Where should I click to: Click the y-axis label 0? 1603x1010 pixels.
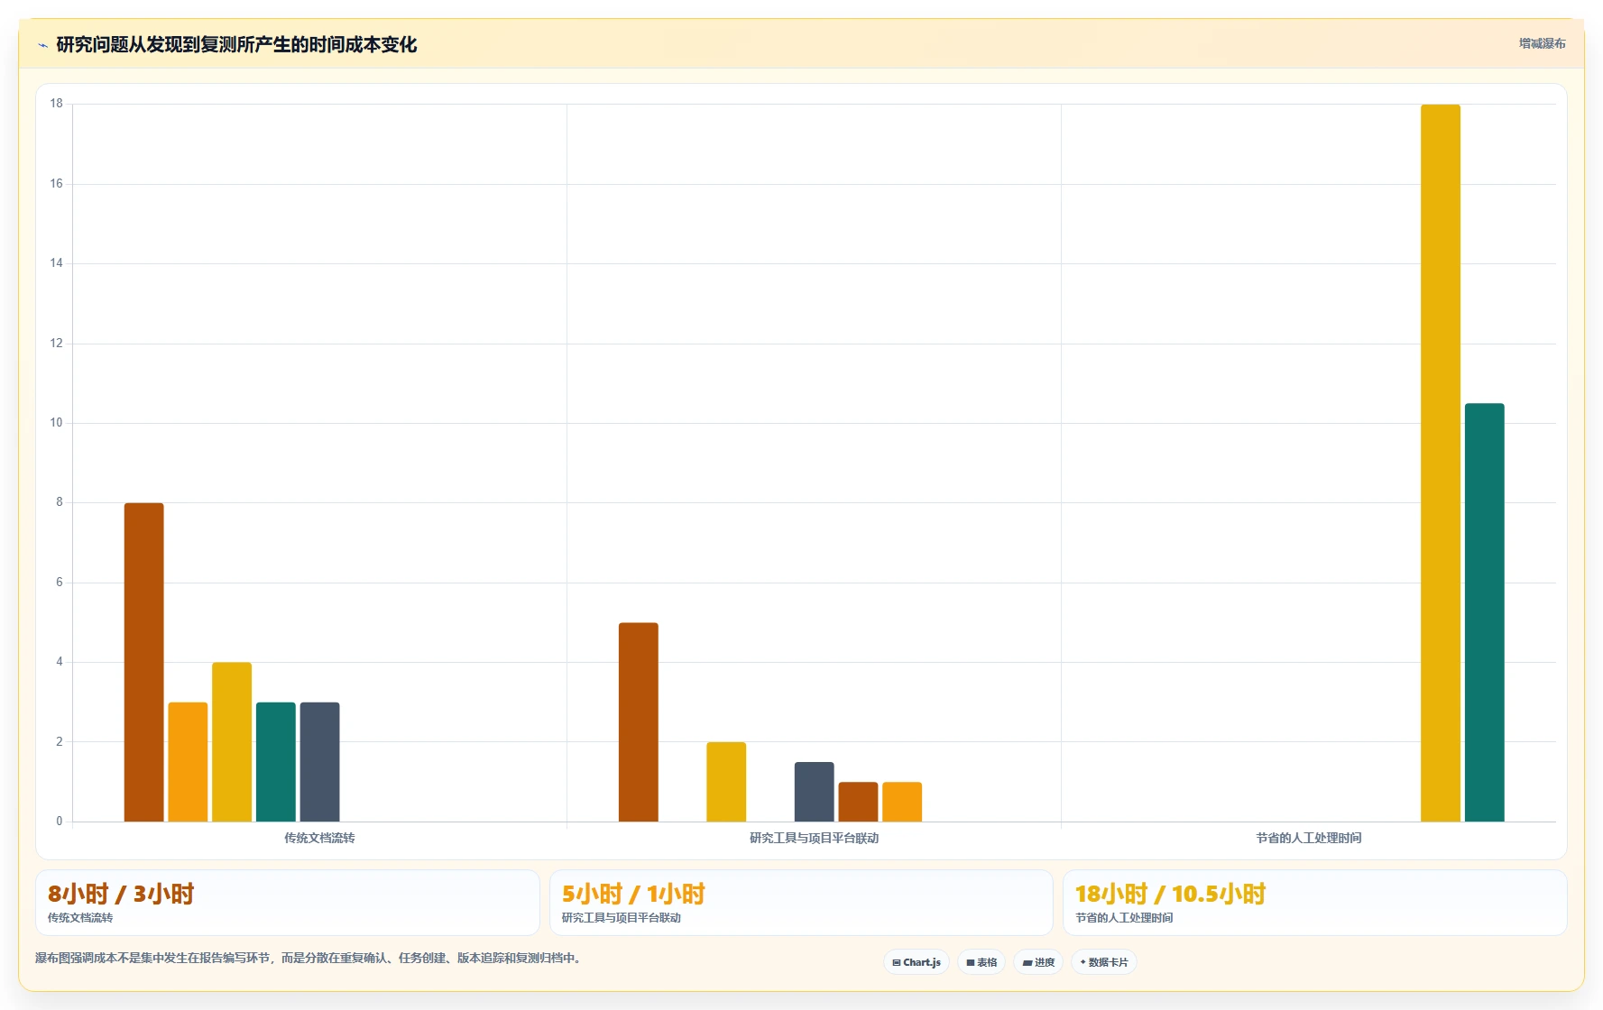coord(60,822)
